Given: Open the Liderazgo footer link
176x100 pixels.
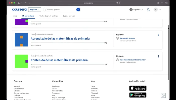Looking at the screenshot, I should pyautogui.click(x=17, y=91).
